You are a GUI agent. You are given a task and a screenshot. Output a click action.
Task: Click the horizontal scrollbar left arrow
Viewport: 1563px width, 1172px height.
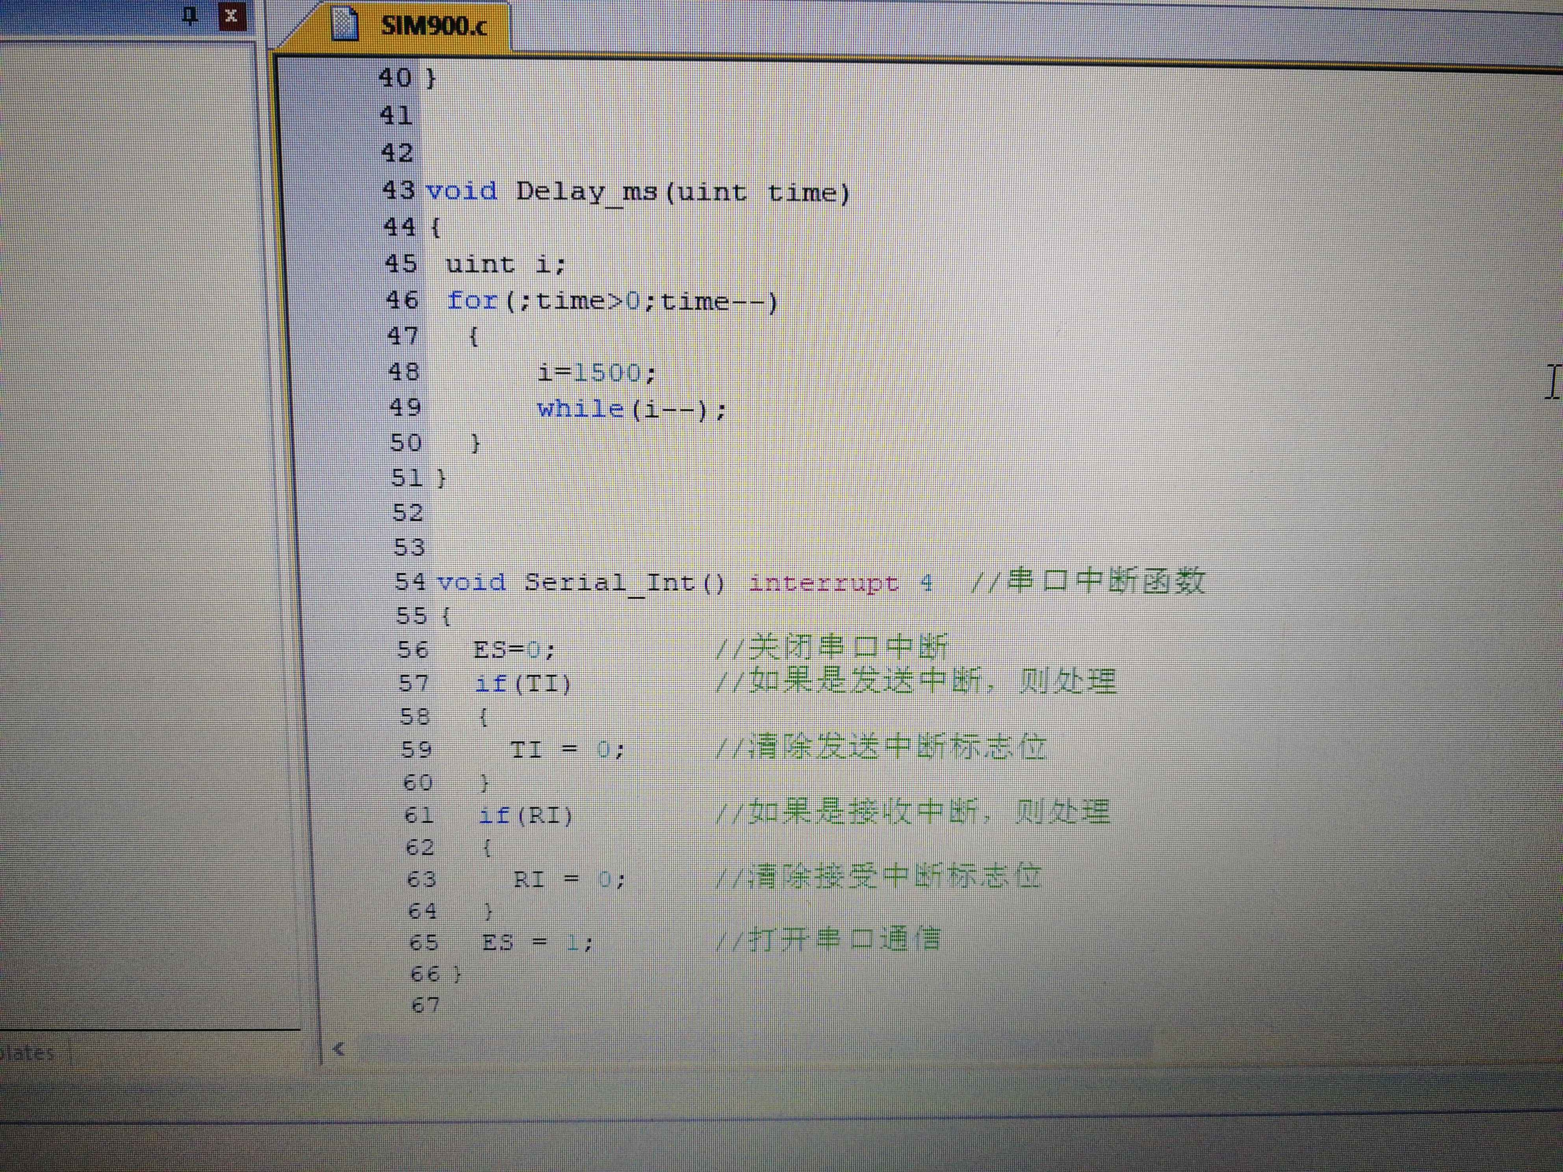coord(338,1049)
